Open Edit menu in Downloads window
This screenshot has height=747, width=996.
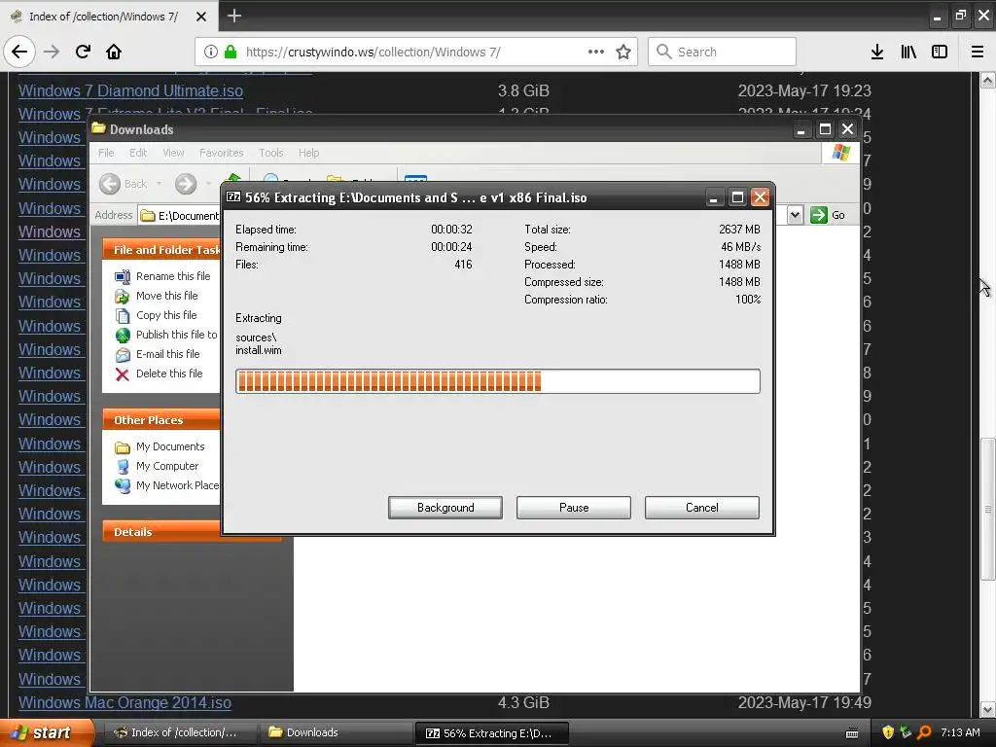138,153
